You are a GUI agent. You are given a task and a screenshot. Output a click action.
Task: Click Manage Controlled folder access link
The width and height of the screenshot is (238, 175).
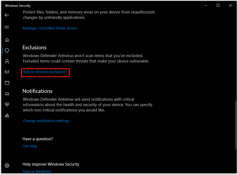50,28
